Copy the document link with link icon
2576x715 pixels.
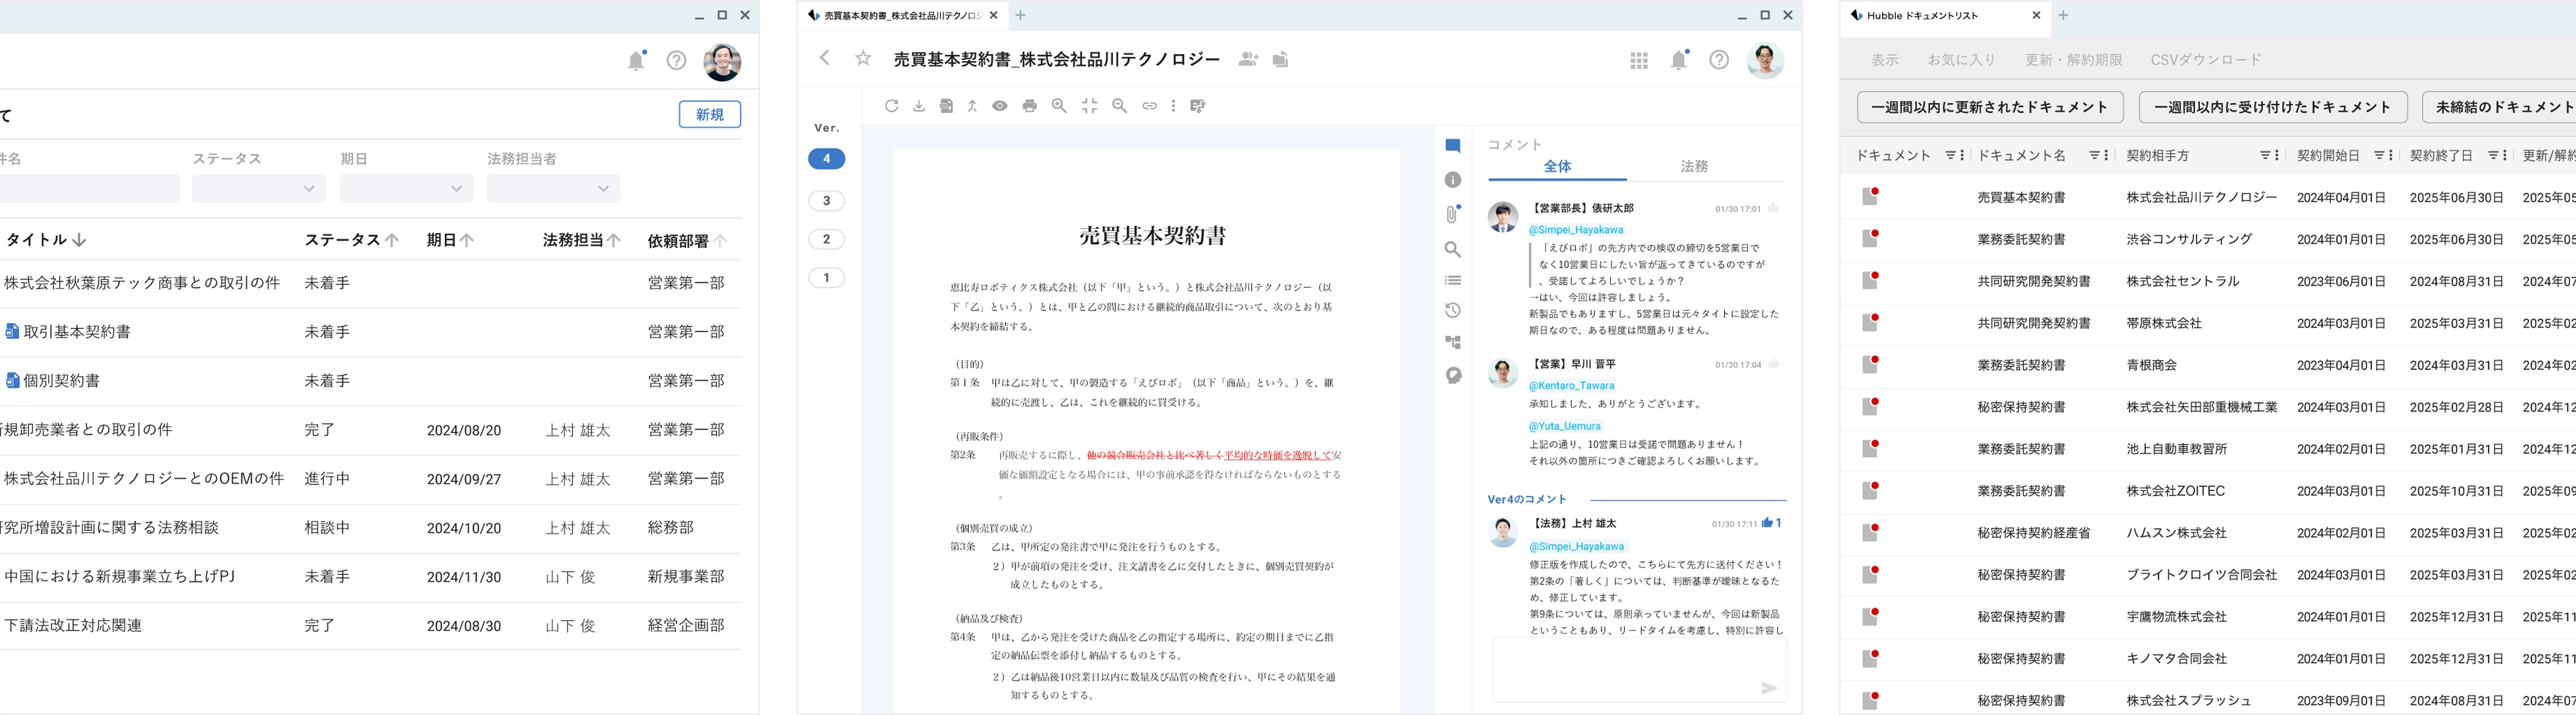(1149, 106)
